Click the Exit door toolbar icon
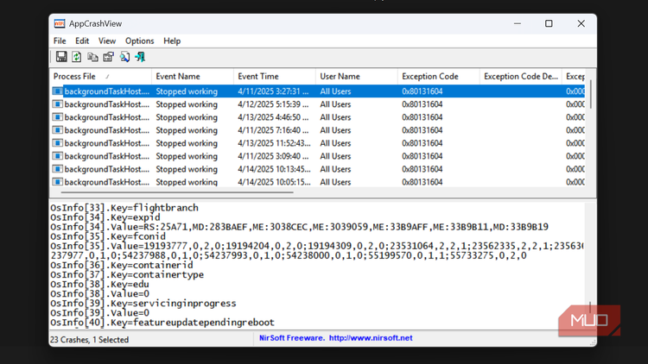Viewport: 648px width, 364px height. 140,57
